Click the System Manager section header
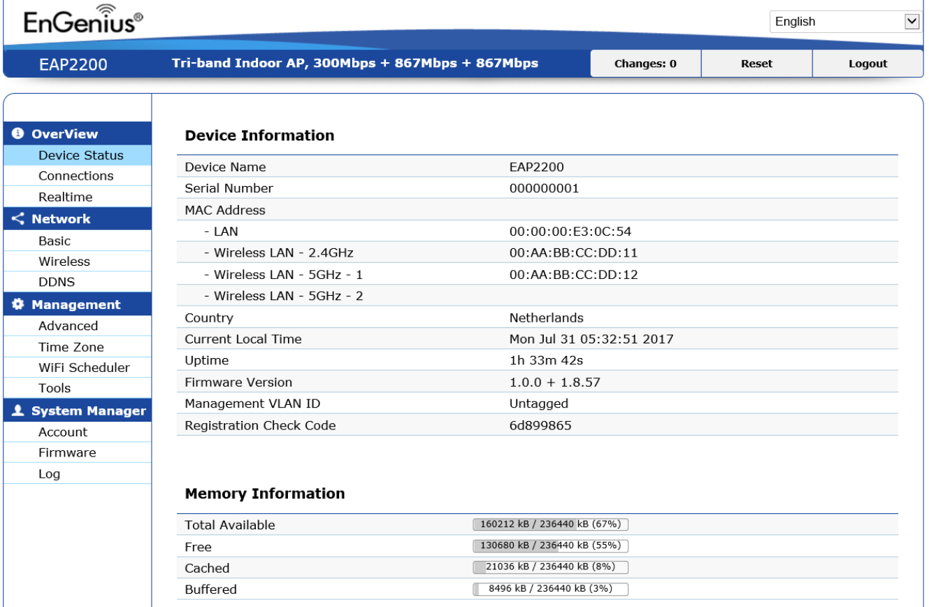Screen dimensions: 929x607 tap(77, 410)
